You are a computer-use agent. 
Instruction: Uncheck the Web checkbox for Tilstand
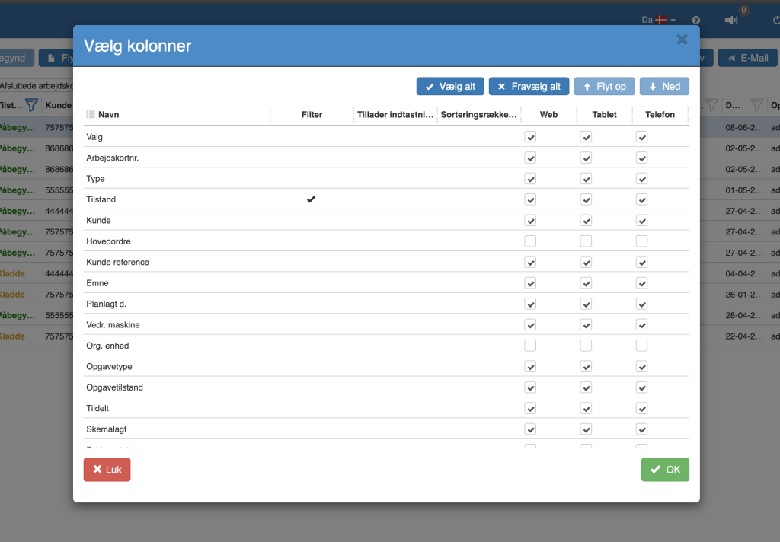(x=530, y=200)
